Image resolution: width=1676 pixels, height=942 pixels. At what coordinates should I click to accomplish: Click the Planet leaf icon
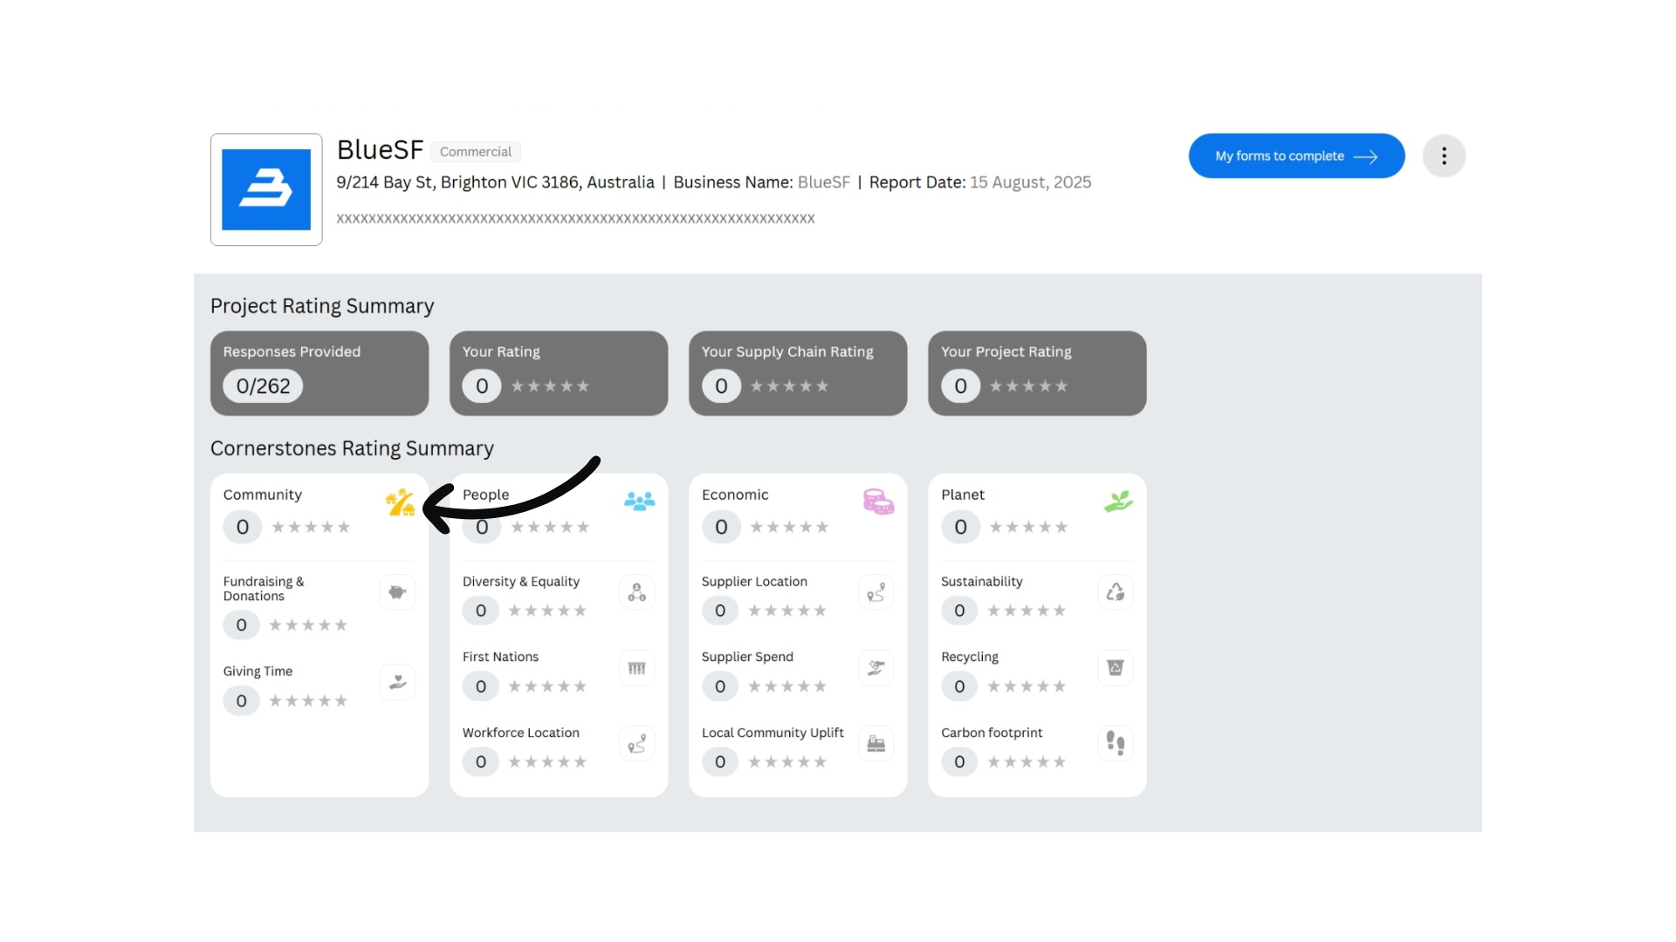click(x=1118, y=501)
